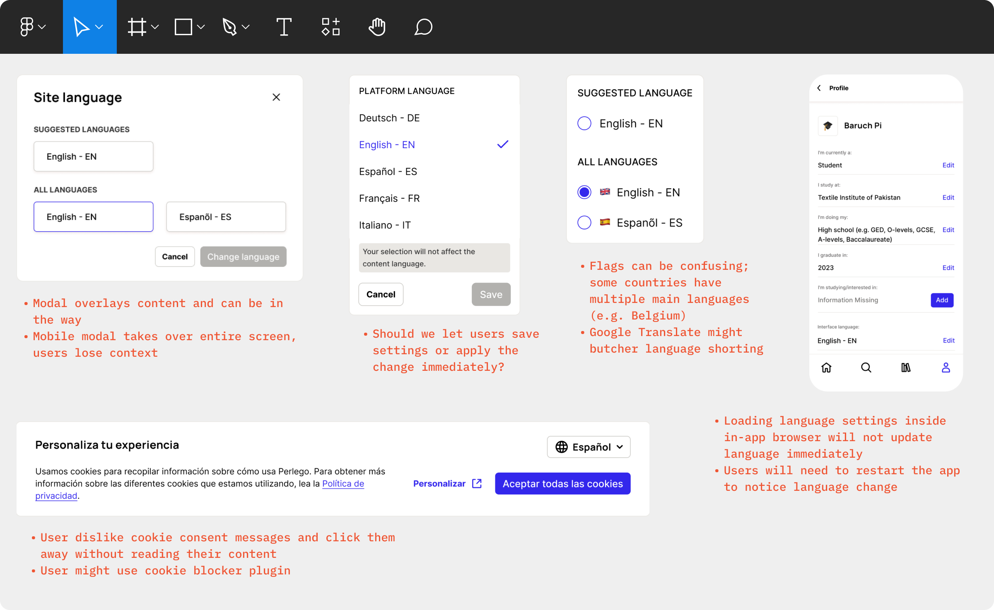Image resolution: width=994 pixels, height=610 pixels.
Task: Click the Pen tool icon
Action: [x=229, y=27]
